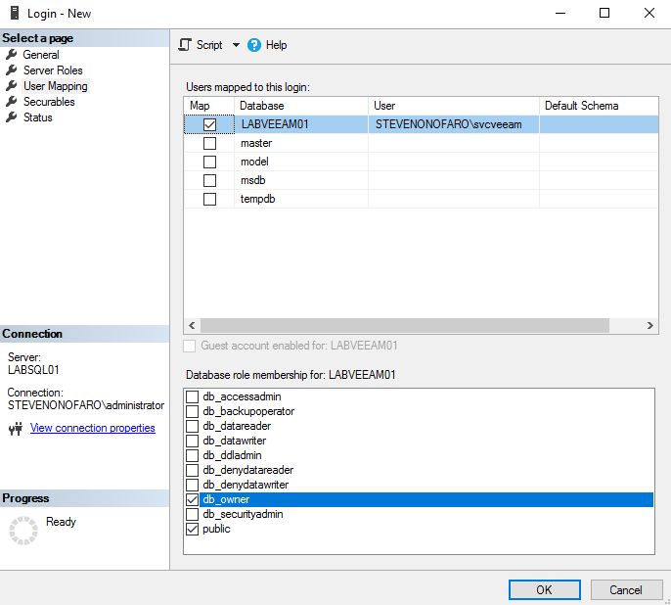Open the General page
The image size is (671, 605).
pyautogui.click(x=41, y=55)
